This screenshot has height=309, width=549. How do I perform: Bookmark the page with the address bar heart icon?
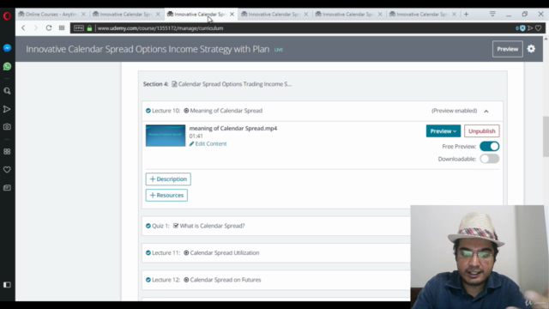pyautogui.click(x=539, y=28)
